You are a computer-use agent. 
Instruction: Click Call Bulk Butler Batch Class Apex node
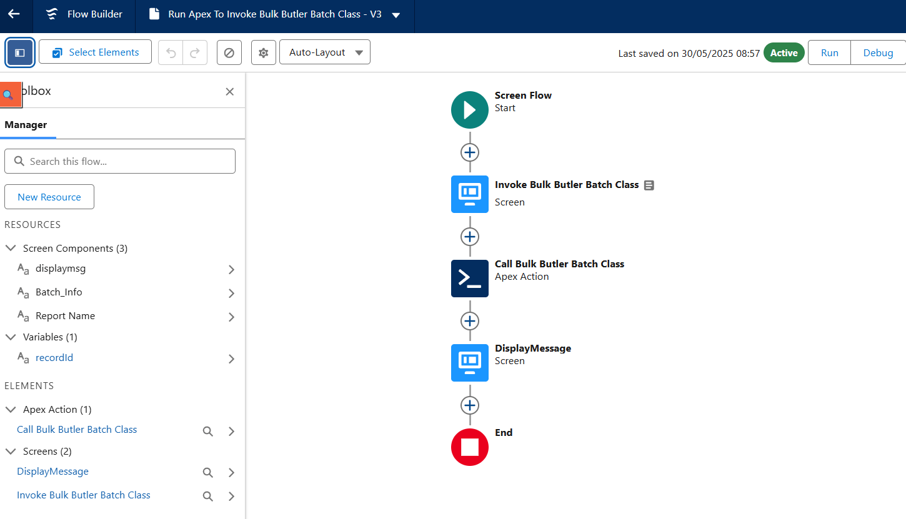click(x=470, y=279)
